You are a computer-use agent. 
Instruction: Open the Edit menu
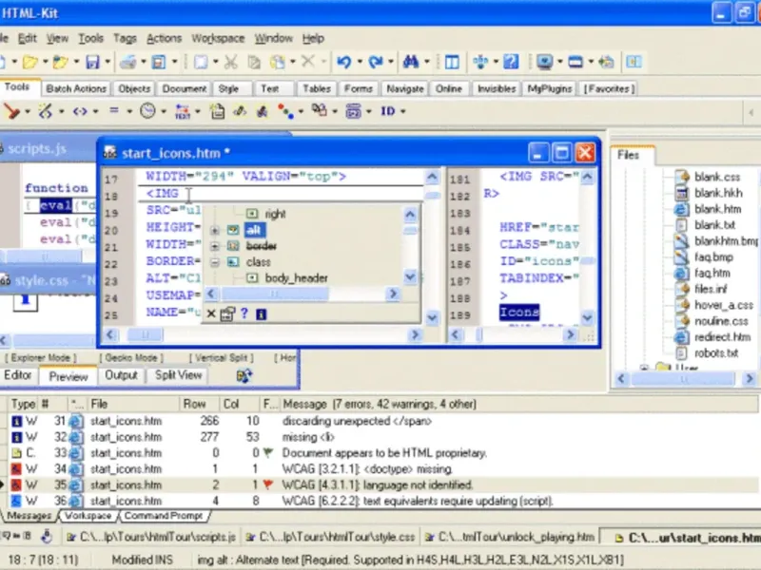28,38
